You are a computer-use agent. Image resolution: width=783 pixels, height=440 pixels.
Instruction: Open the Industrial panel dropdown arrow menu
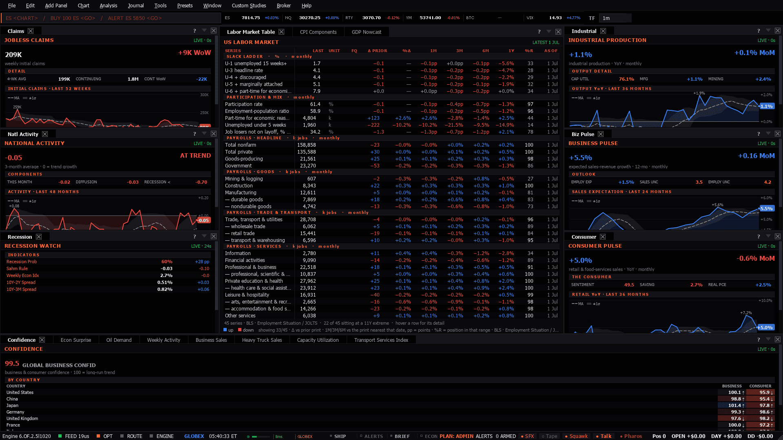pyautogui.click(x=768, y=31)
